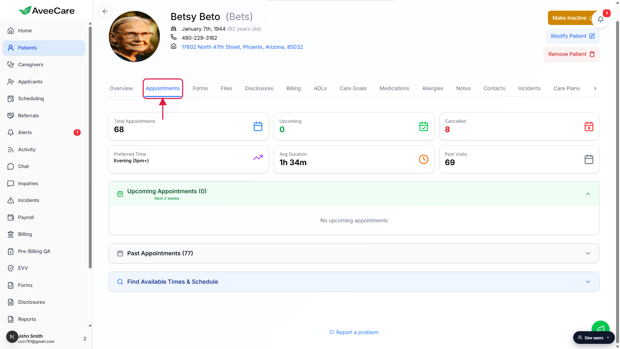The height and width of the screenshot is (349, 620).
Task: Click the patient phone number 480-229-3182
Action: click(x=200, y=38)
